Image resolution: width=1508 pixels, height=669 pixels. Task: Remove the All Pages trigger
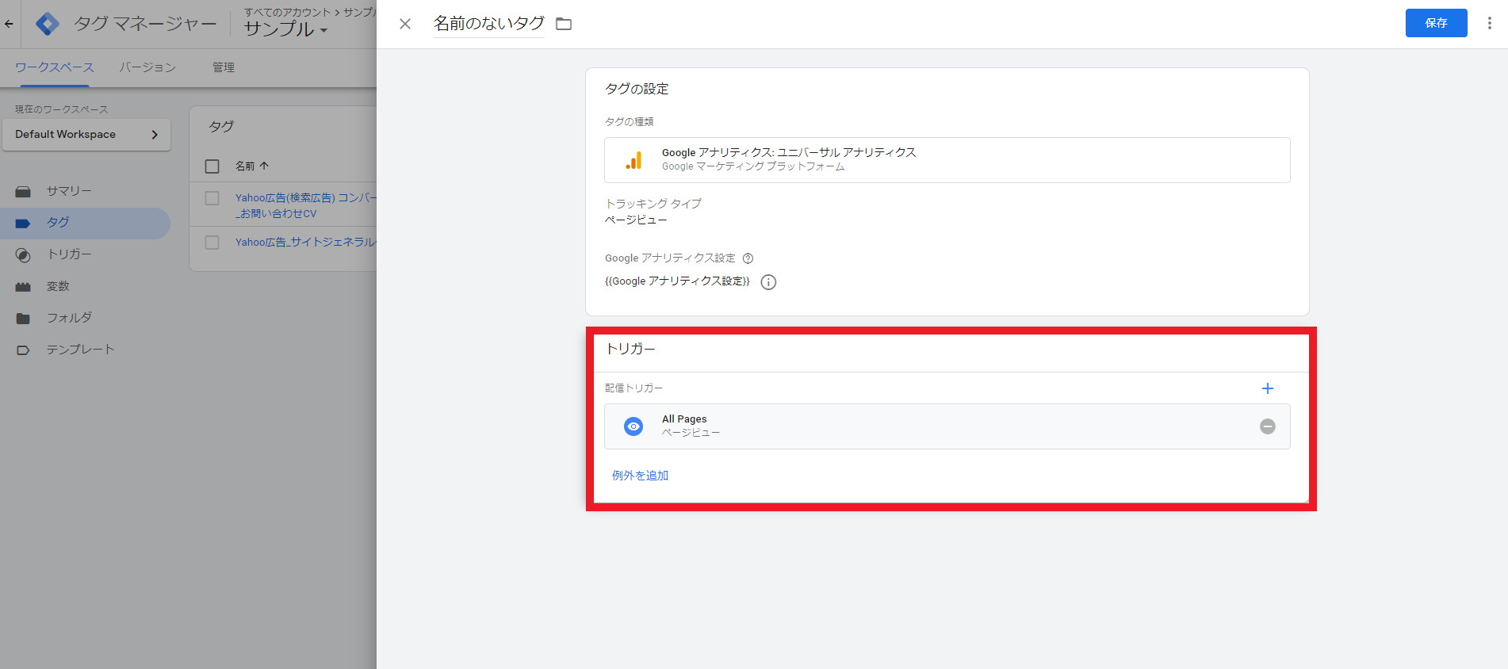click(x=1268, y=426)
